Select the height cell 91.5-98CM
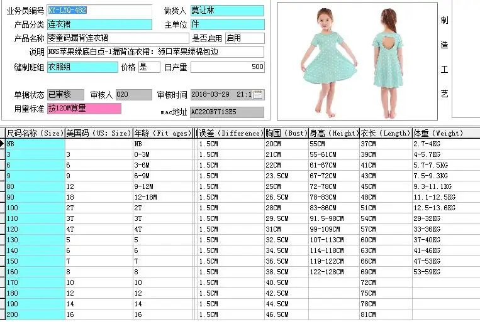480x322 pixels. (334, 218)
